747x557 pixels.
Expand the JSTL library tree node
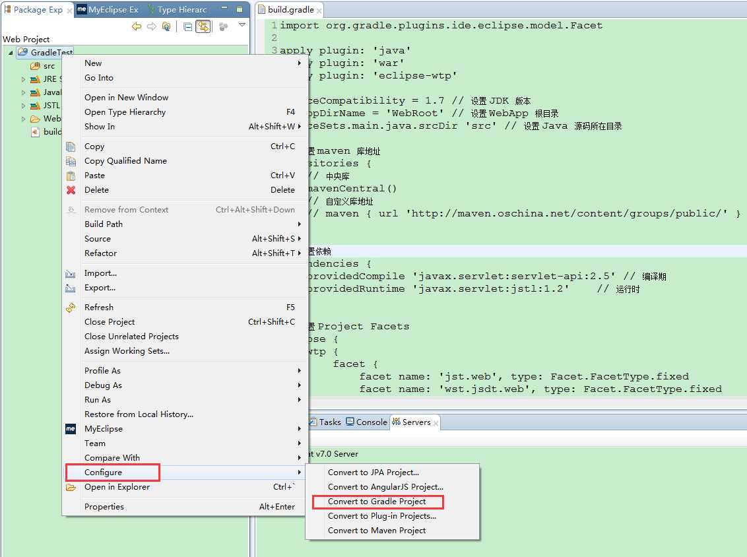(x=23, y=106)
